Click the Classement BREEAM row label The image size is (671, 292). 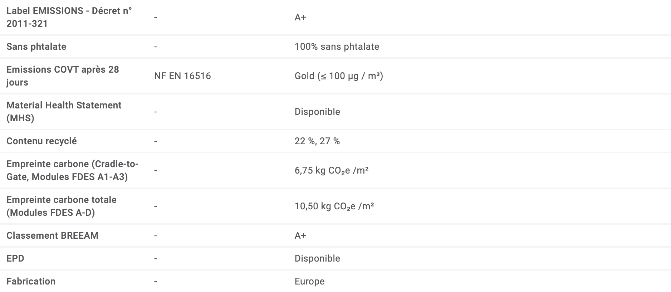pos(52,235)
